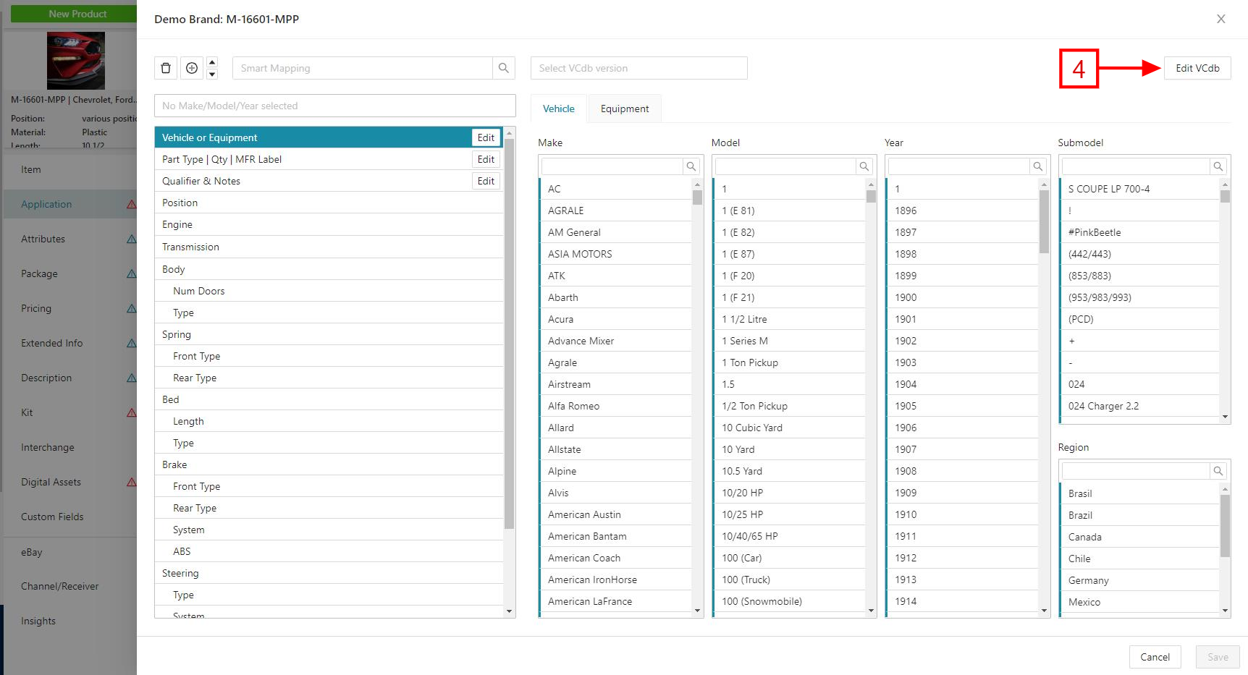Viewport: 1248px width, 675px height.
Task: Click Edit on Qualifier & Notes row
Action: pyautogui.click(x=486, y=181)
